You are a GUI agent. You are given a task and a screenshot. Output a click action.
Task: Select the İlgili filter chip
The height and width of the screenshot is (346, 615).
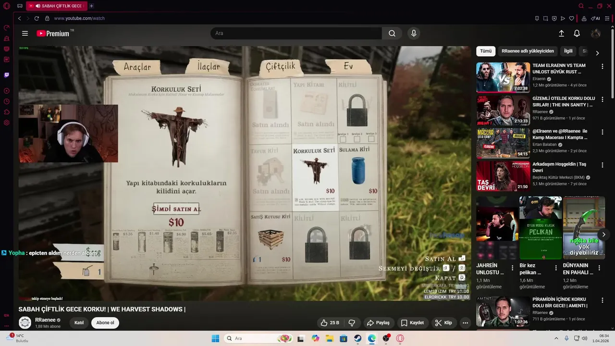click(568, 51)
